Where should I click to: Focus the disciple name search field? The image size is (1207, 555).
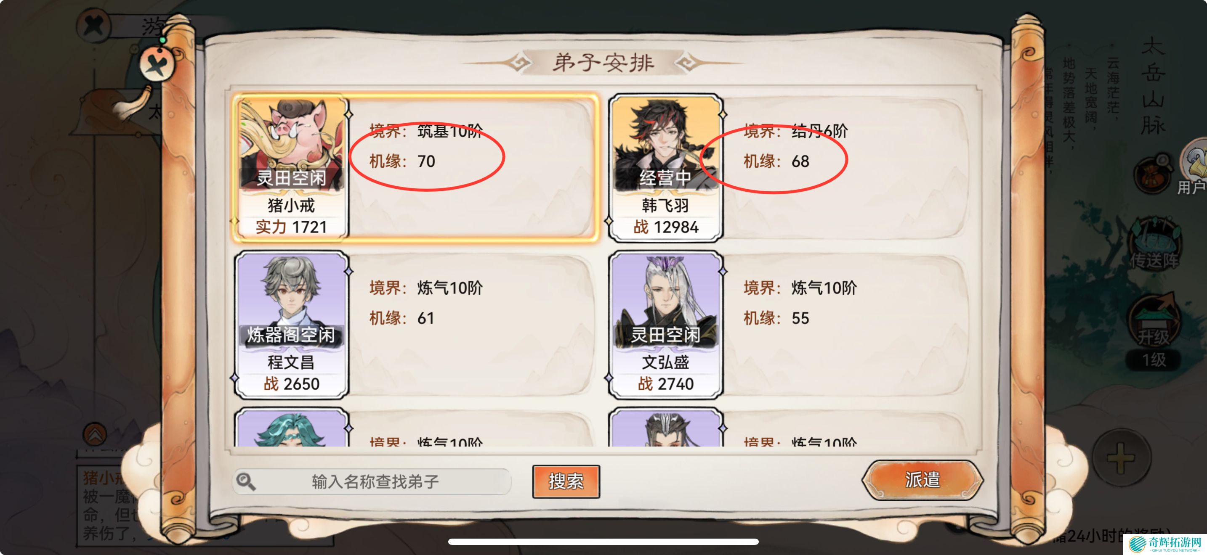tap(372, 481)
